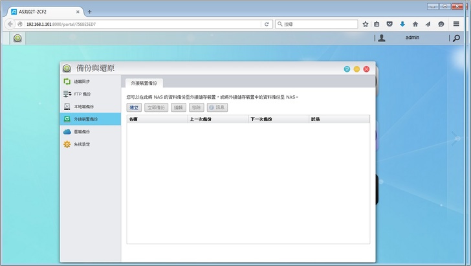
Task: Open the ADM main menu round icon
Action: 17,38
